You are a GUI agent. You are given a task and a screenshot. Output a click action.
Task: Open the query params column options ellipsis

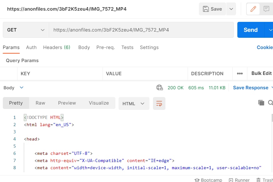click(240, 74)
